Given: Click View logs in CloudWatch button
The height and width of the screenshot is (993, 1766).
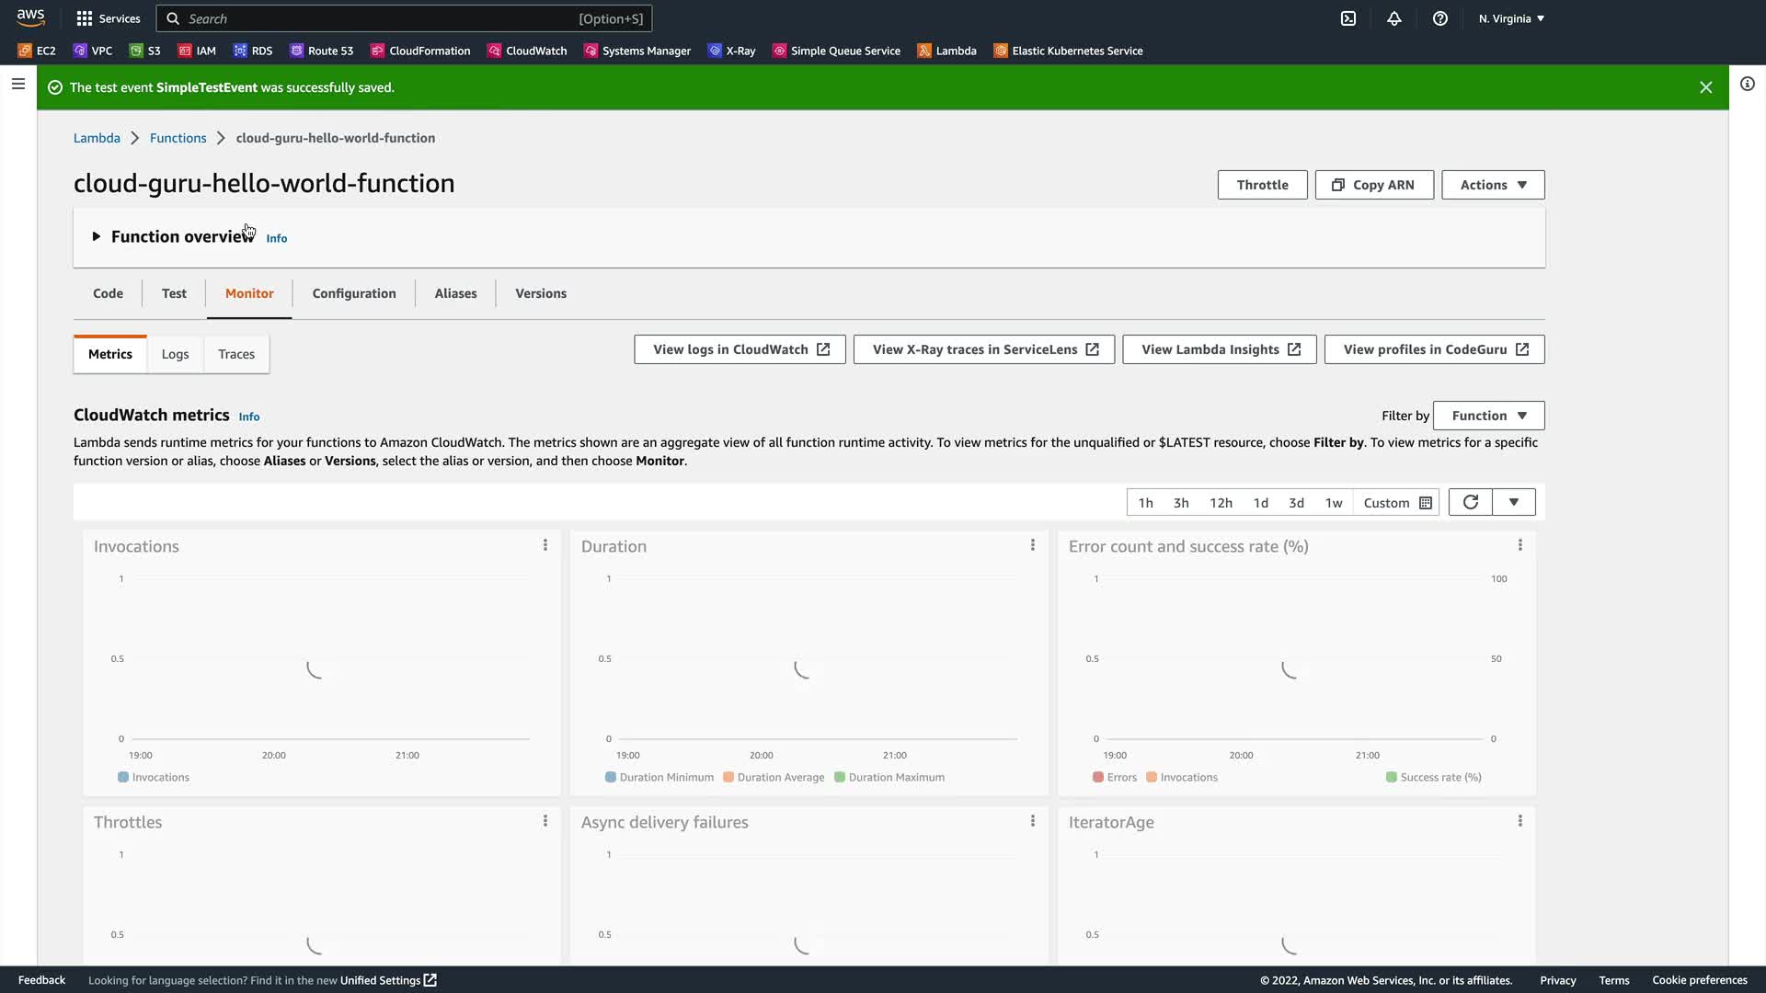Looking at the screenshot, I should [x=740, y=349].
